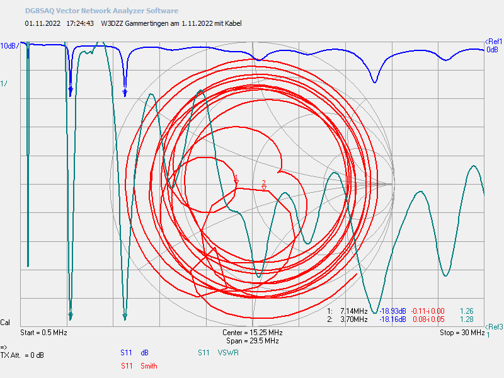504x378 pixels.
Task: Click the -18.16dB marker readout
Action: point(392,319)
